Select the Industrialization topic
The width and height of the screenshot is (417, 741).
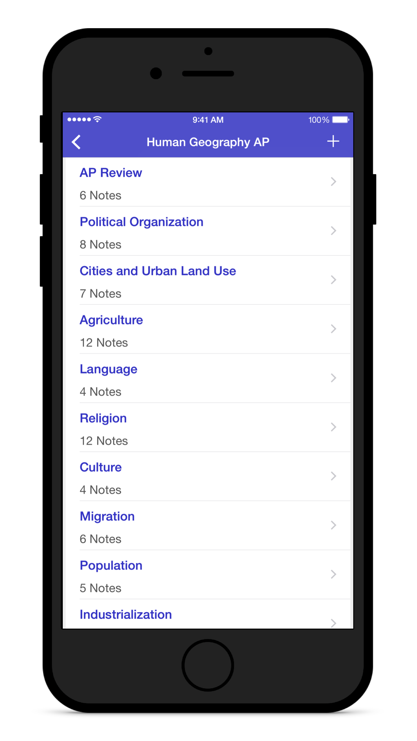point(126,614)
